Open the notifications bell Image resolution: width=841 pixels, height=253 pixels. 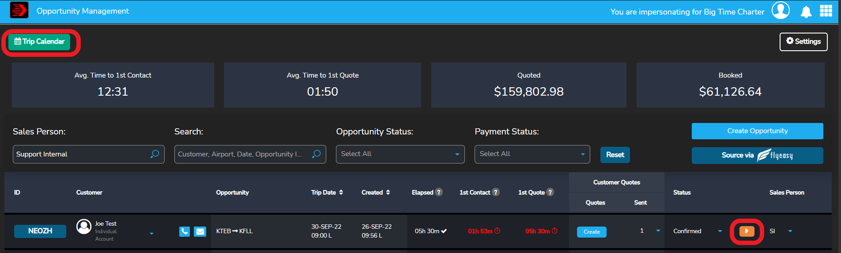pyautogui.click(x=806, y=12)
